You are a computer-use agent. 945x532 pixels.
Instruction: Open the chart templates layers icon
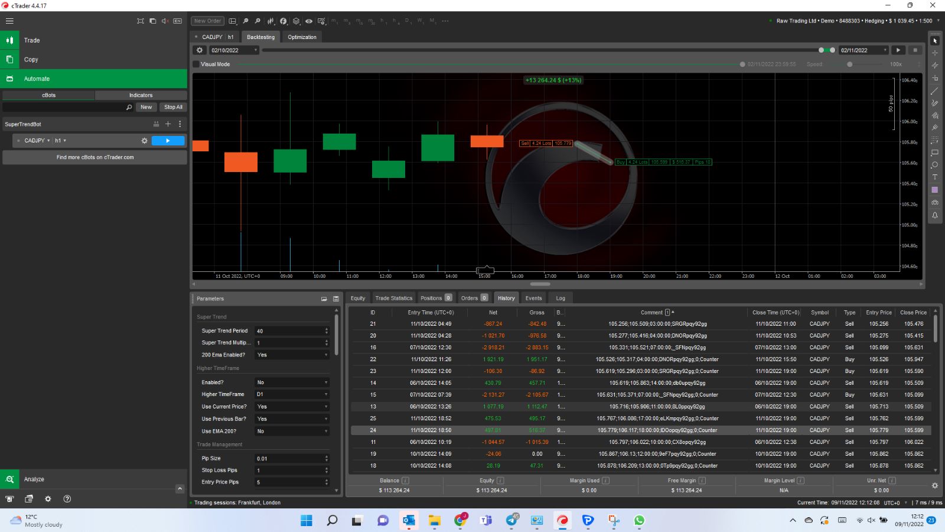point(296,21)
